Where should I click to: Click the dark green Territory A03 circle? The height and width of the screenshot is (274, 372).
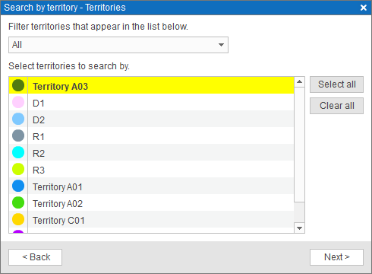pos(18,85)
